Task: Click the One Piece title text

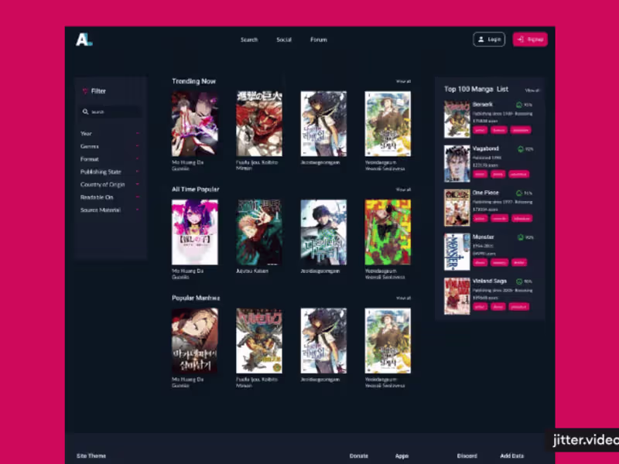Action: pyautogui.click(x=486, y=193)
